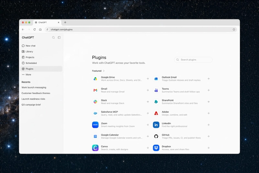This screenshot has height=173, width=259.
Task: Click the Dropbox plugin name
Action: pyautogui.click(x=166, y=146)
